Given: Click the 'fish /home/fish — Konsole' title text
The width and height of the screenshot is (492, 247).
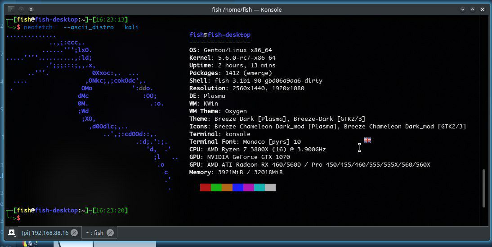Looking at the screenshot, I should pyautogui.click(x=246, y=9).
